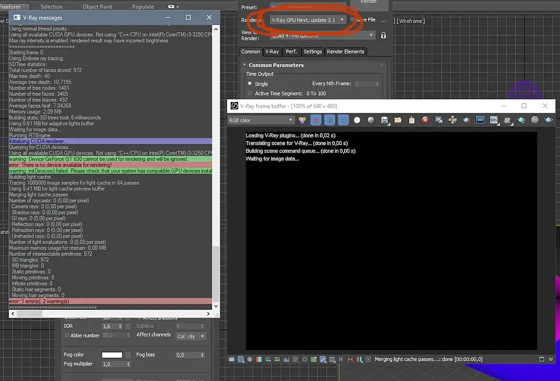Select the Single time output radio button
This screenshot has width=560, height=381.
point(250,84)
